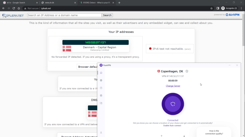Toggle the browser side panel icon

(218, 8)
